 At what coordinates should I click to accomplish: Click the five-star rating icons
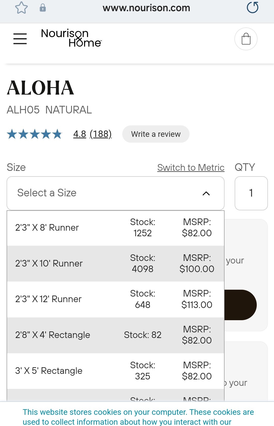tap(35, 134)
